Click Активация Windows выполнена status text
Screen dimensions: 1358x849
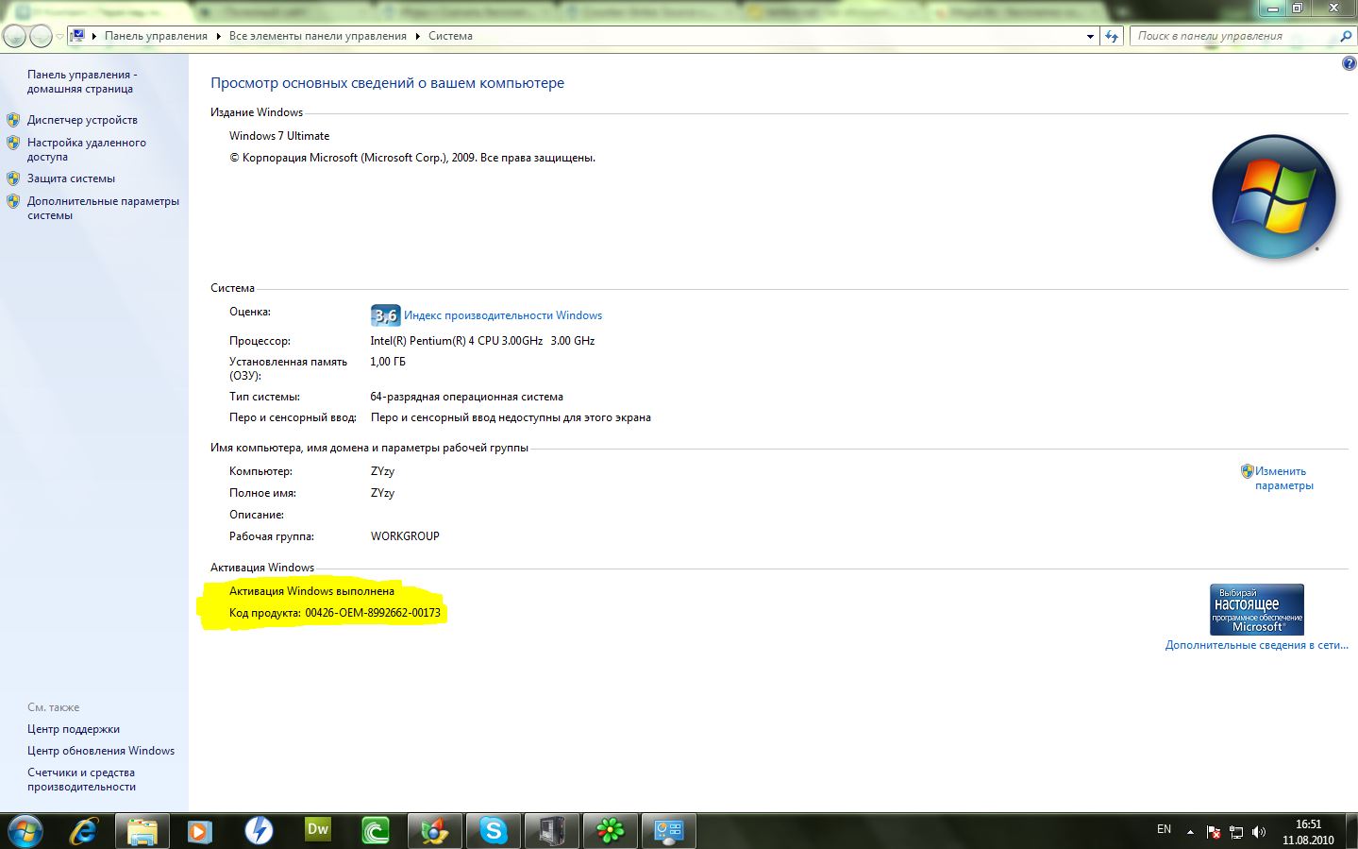coord(311,591)
